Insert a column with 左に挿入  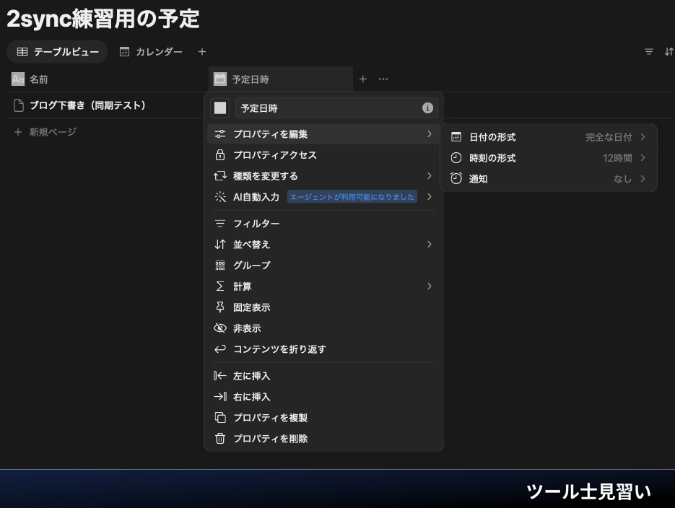(x=323, y=376)
